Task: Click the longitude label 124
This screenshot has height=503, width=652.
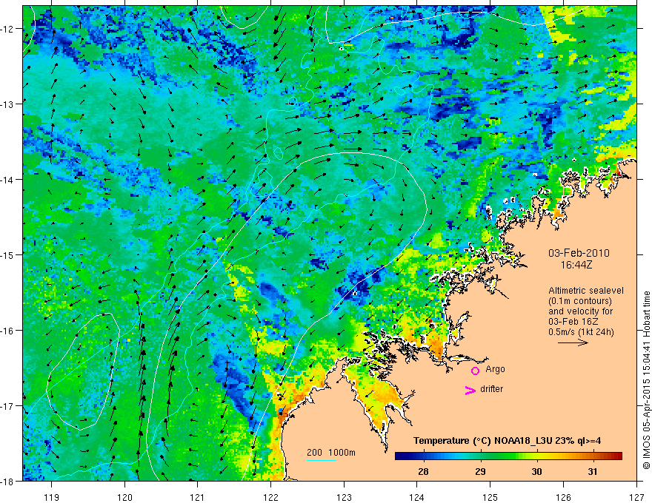Action: point(417,498)
